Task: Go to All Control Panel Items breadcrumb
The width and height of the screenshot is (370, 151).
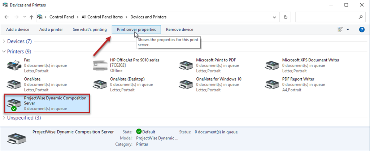Action: tap(102, 17)
